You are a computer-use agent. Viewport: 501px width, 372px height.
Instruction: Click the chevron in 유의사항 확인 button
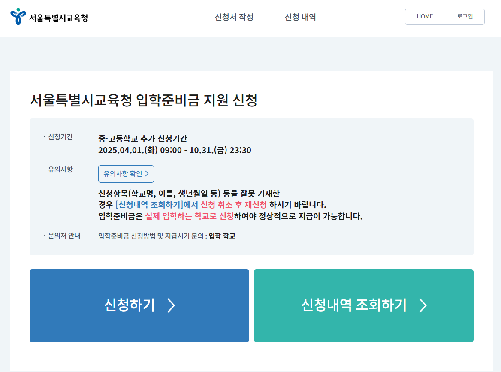click(x=147, y=173)
